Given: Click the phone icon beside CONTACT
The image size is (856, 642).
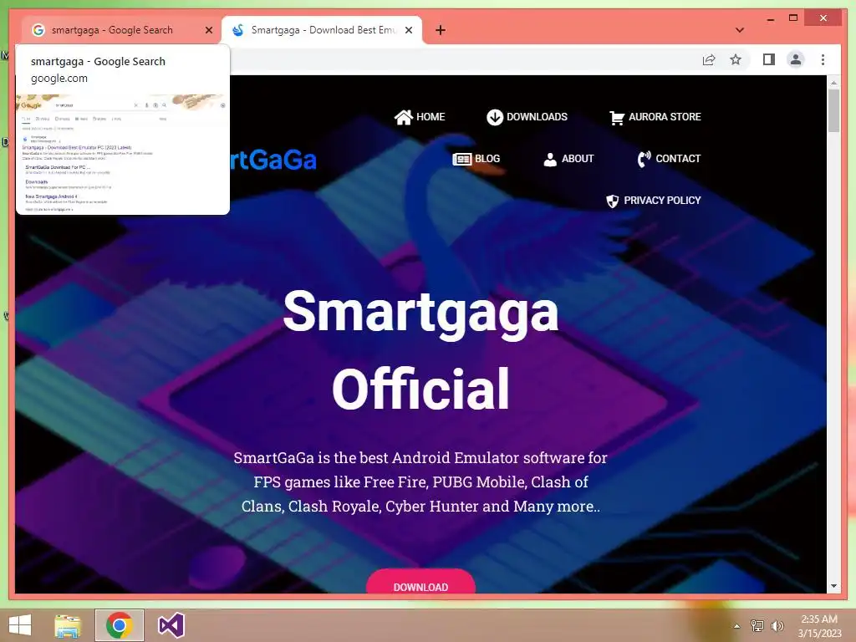Looking at the screenshot, I should coord(645,159).
